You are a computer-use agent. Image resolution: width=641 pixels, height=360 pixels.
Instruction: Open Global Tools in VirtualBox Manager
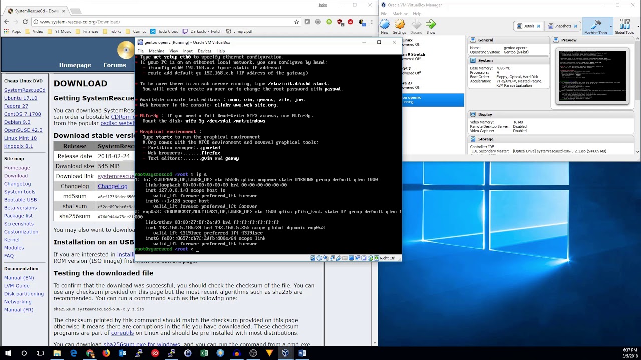tap(624, 26)
